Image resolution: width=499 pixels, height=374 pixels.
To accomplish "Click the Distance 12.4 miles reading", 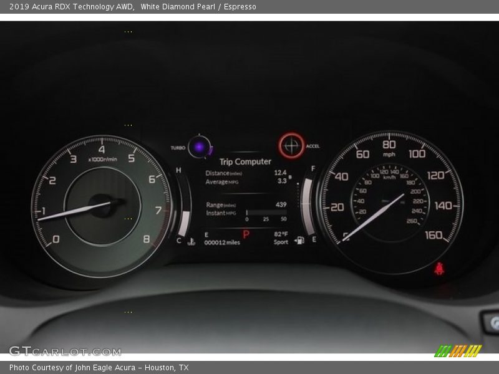I will (x=280, y=173).
